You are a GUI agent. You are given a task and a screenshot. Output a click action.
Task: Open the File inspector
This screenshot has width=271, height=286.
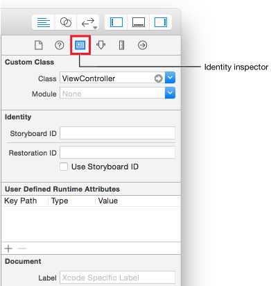coord(39,45)
